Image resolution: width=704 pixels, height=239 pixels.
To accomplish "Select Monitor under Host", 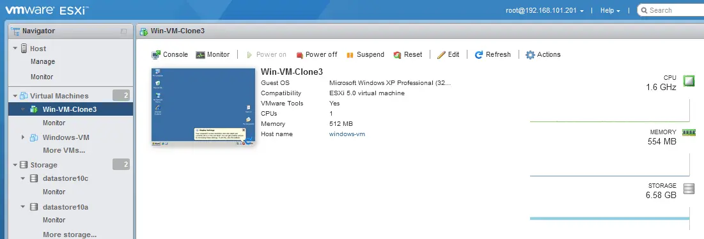I will pyautogui.click(x=42, y=77).
